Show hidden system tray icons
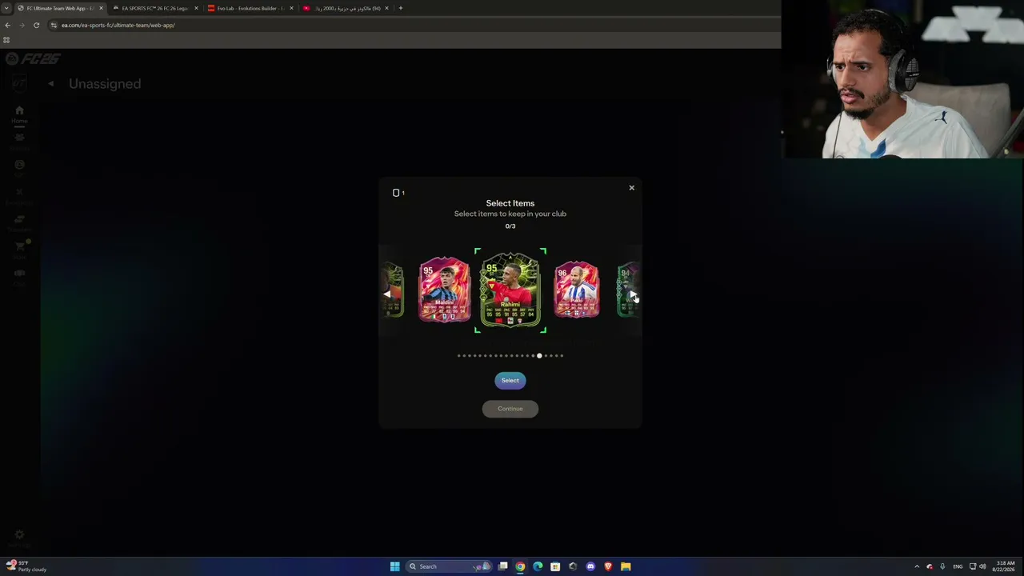Image resolution: width=1024 pixels, height=576 pixels. 917,566
